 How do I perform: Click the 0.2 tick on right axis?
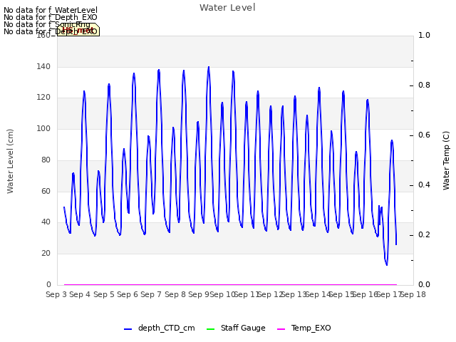424,234
